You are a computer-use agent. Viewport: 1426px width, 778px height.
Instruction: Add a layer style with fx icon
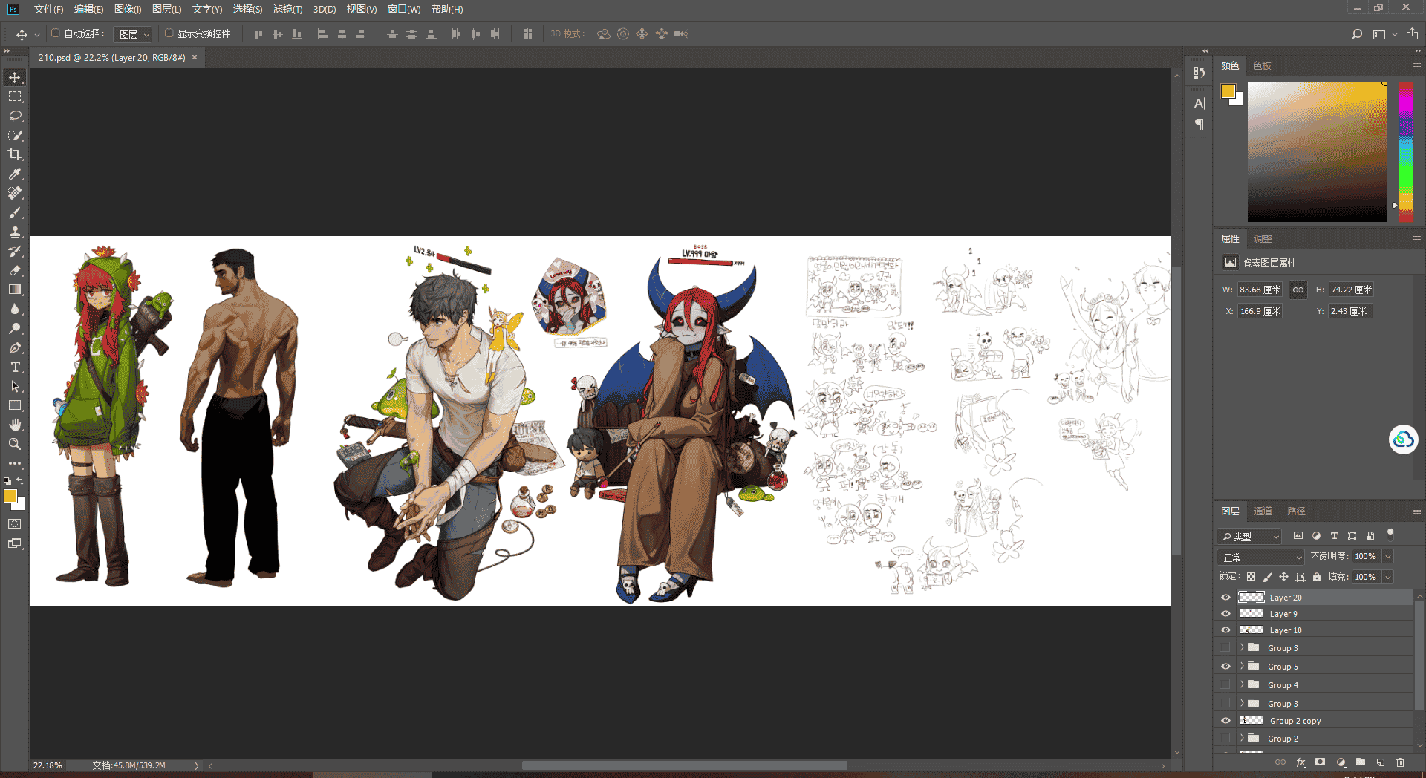point(1300,762)
